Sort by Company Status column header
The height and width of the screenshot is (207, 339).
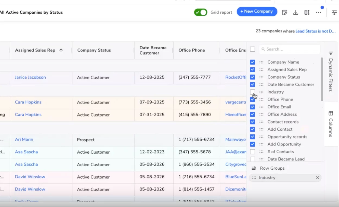point(94,50)
